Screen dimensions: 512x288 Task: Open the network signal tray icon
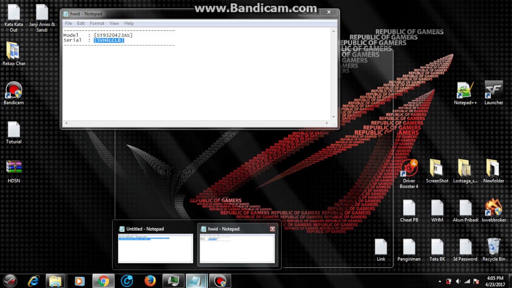point(467,282)
